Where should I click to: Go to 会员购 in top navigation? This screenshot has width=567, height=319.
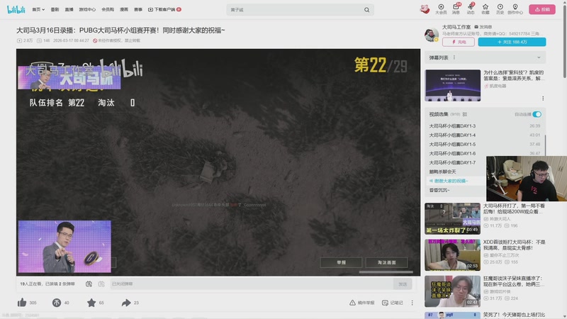[108, 9]
